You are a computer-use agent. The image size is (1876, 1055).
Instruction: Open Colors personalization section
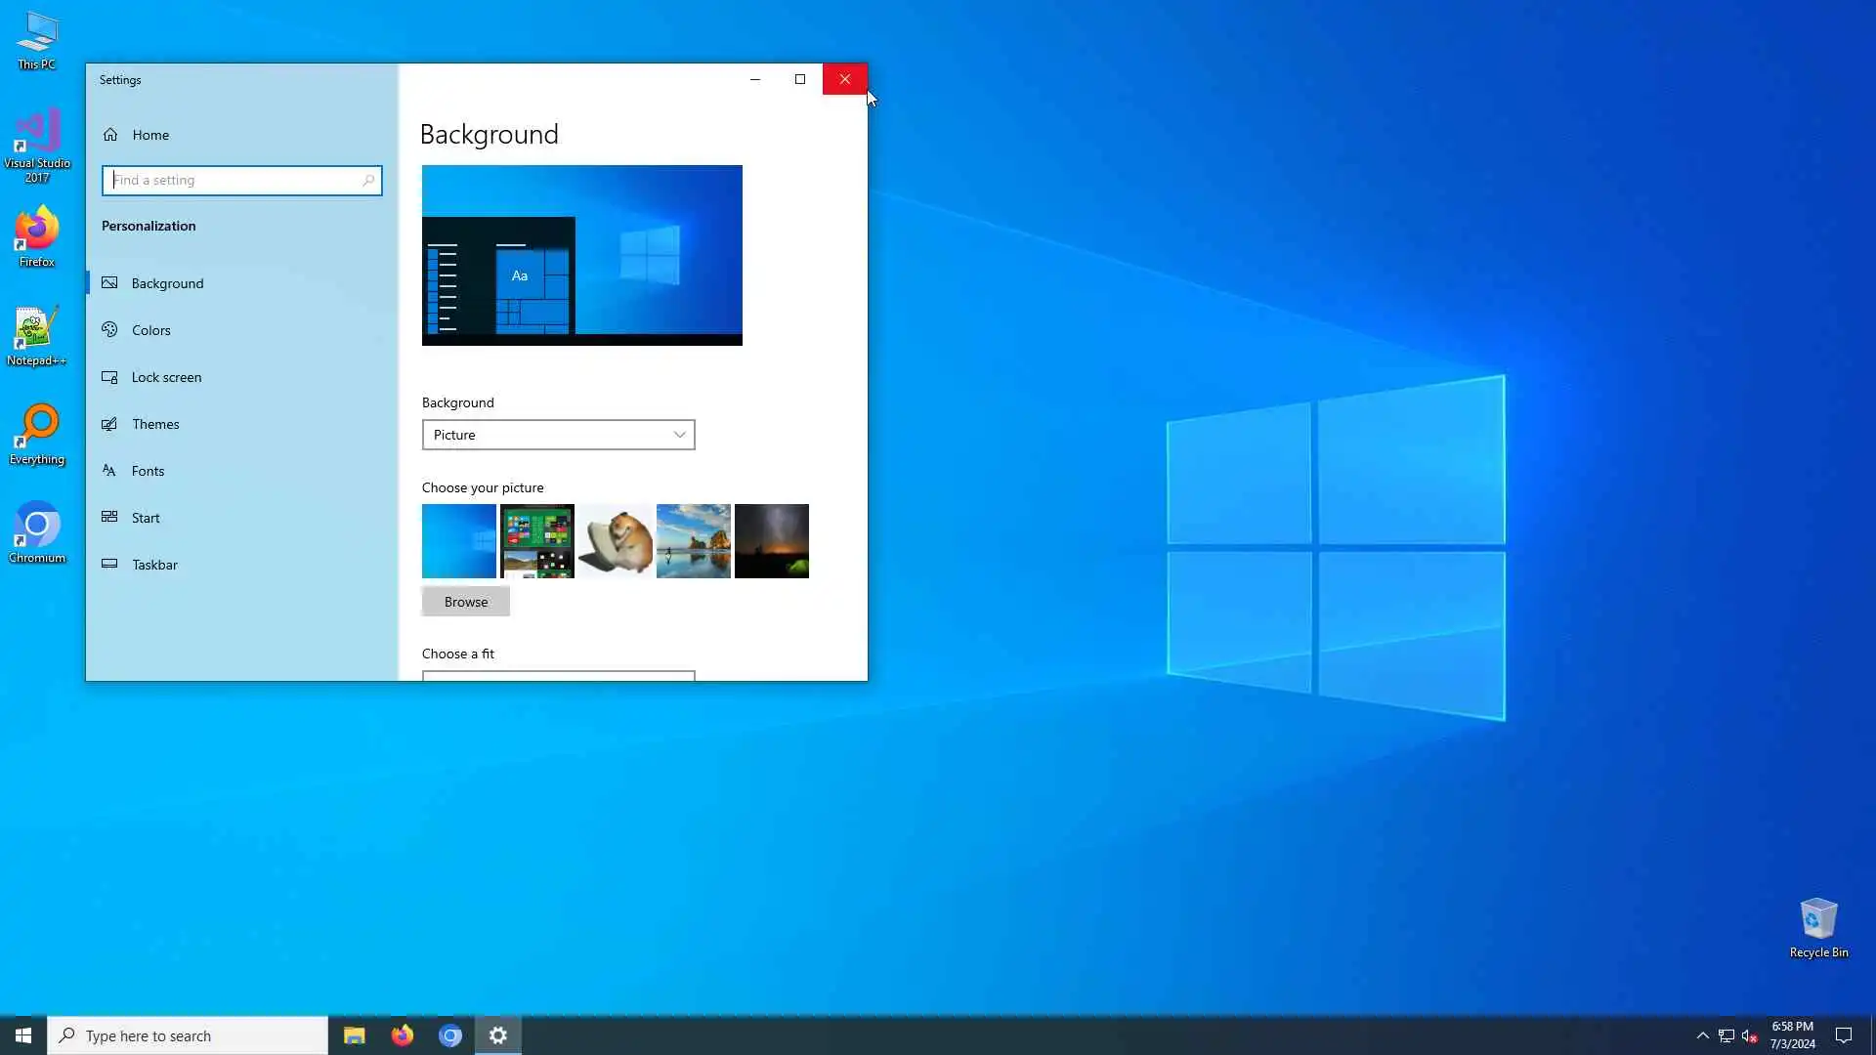150,330
